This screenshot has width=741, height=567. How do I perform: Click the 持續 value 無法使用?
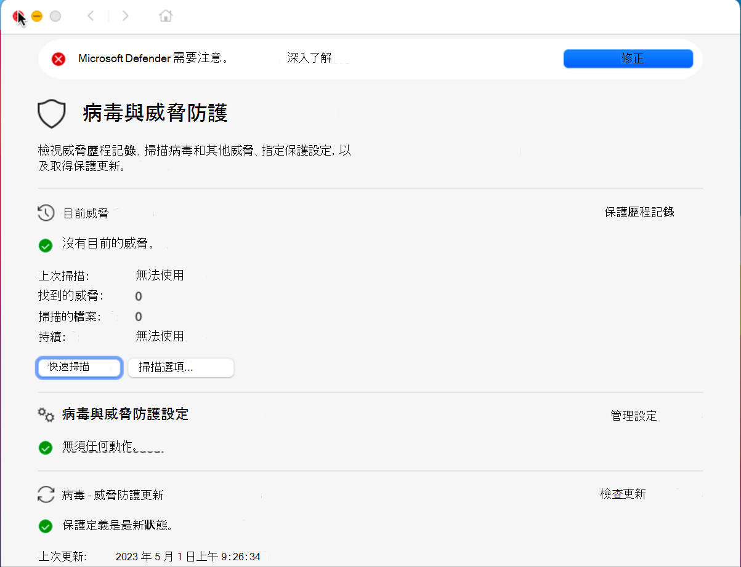tap(160, 336)
